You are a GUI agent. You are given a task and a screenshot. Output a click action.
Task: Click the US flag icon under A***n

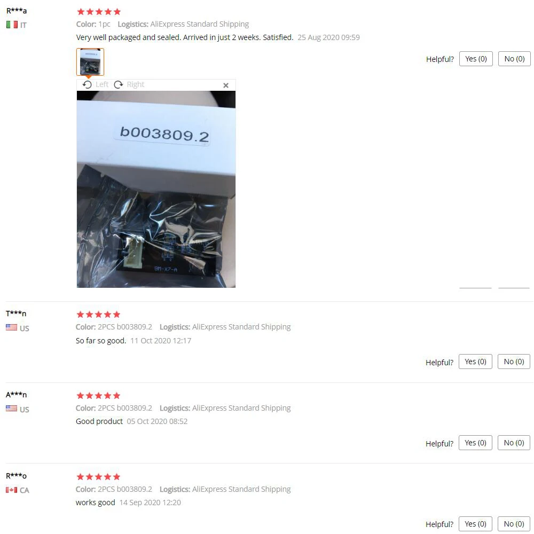pos(12,409)
